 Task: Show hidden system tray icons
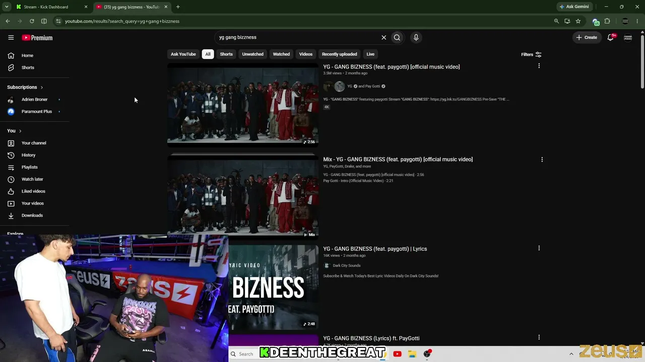(x=571, y=354)
